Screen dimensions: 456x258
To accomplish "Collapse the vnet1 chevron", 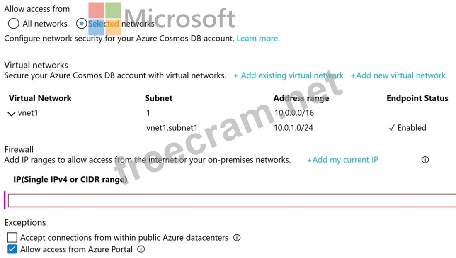I will pyautogui.click(x=12, y=113).
